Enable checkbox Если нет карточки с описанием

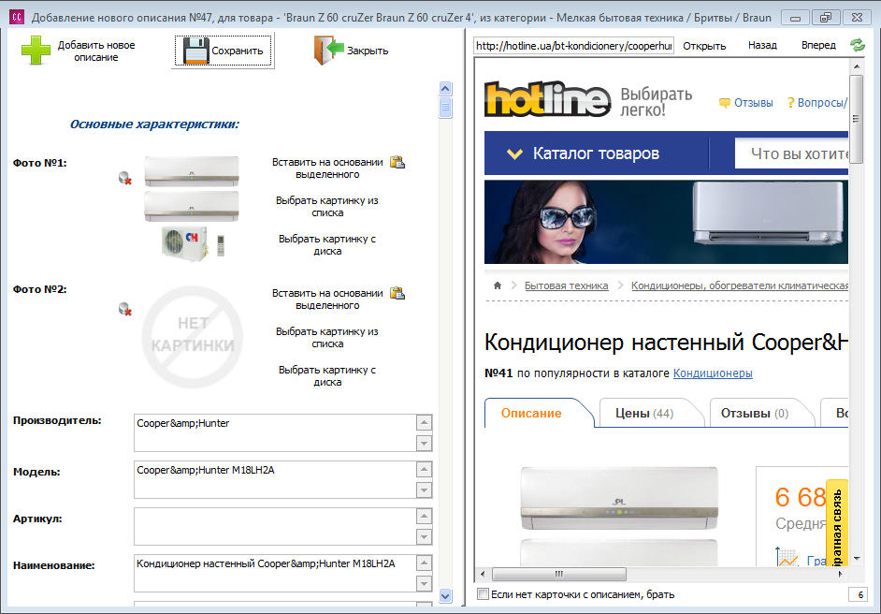point(483,594)
